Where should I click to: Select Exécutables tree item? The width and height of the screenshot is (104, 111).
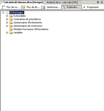[x=20, y=16]
